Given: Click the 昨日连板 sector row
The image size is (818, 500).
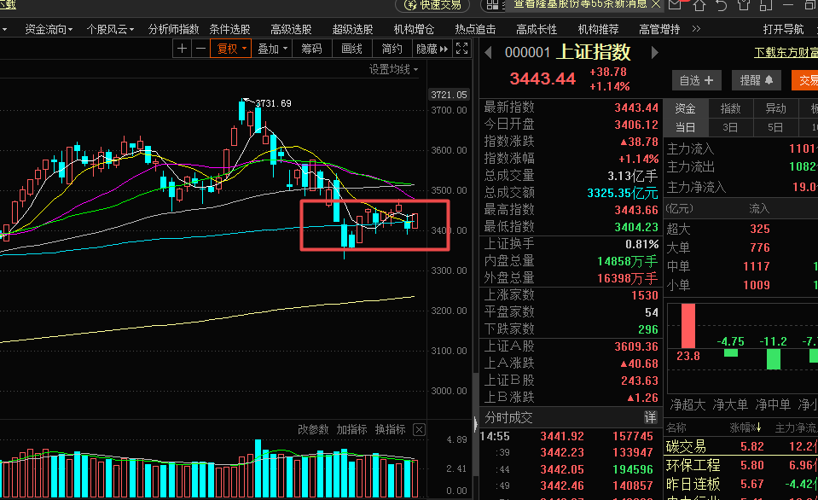Looking at the screenshot, I should point(740,484).
